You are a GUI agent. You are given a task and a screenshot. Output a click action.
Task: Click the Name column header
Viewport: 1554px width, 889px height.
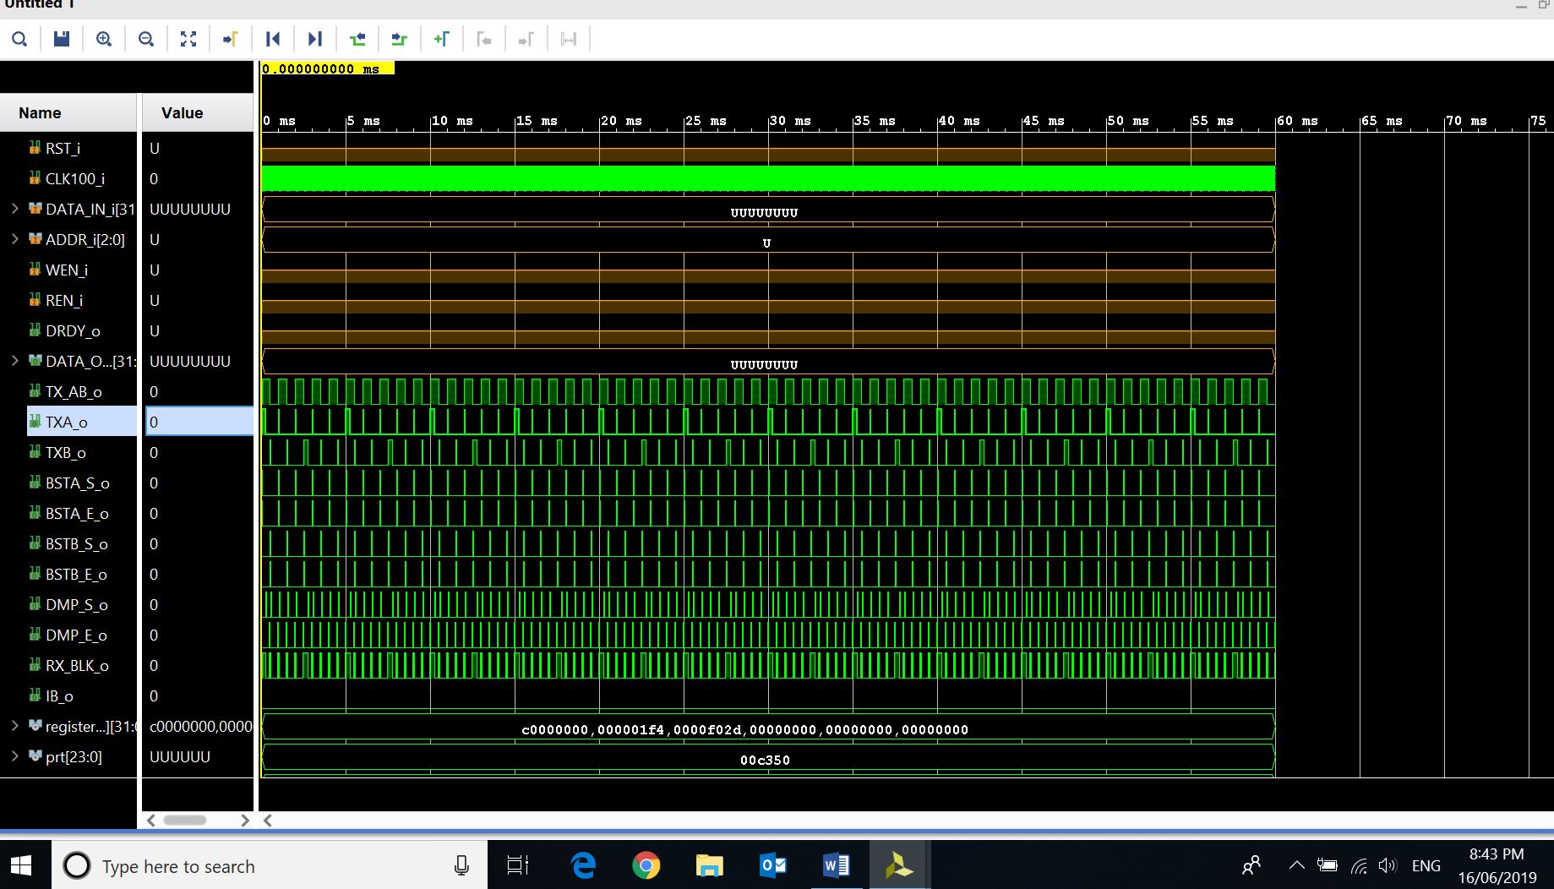(x=40, y=113)
